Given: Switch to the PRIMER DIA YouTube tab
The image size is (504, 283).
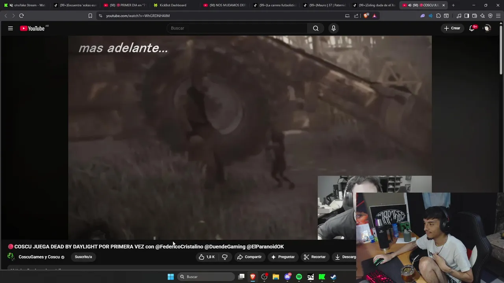Looking at the screenshot, I should [x=125, y=5].
